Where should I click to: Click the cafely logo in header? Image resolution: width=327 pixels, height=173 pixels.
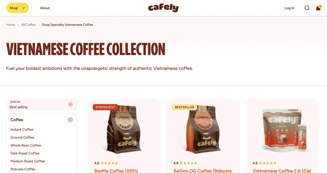[x=163, y=8]
